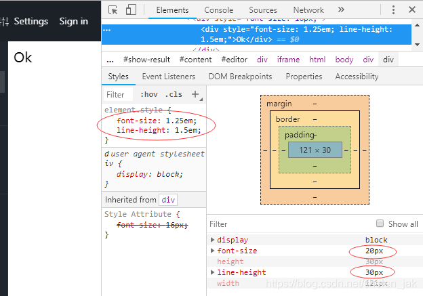This screenshot has width=423, height=296.
Task: Click the Ok text in page preview
Action: (x=23, y=58)
